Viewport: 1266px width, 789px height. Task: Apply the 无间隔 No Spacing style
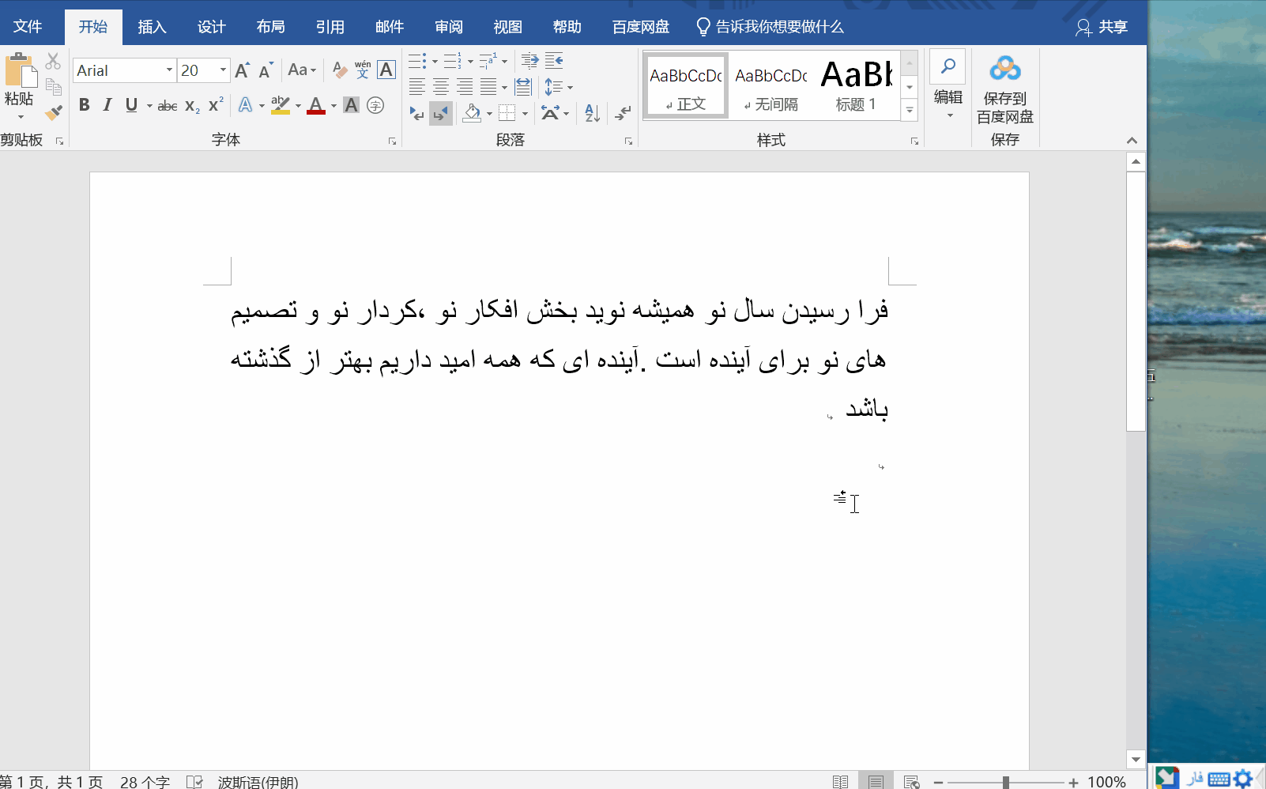pos(771,86)
